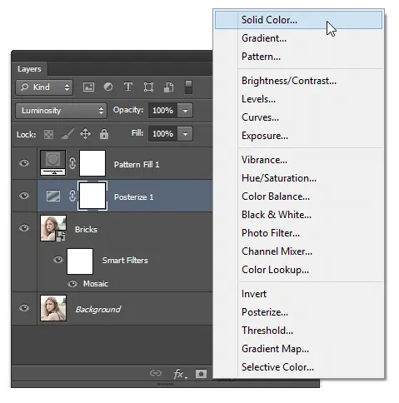
Task: Lock position move icon
Action: pyautogui.click(x=86, y=134)
